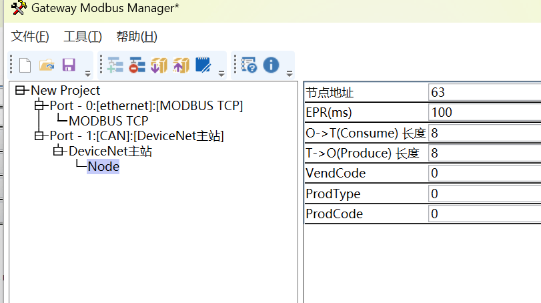
Task: Edit the ProdType value field
Action: [485, 194]
